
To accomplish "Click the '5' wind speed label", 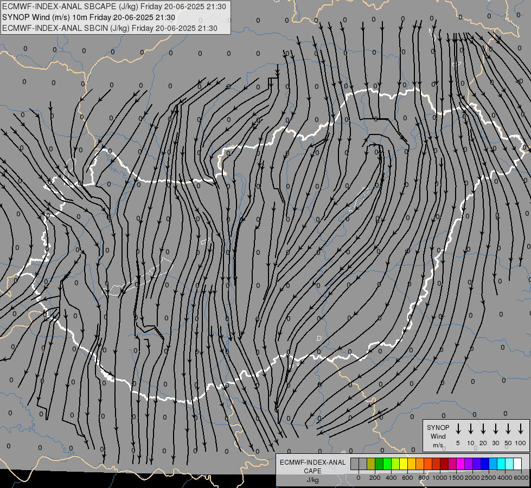I will [x=458, y=443].
